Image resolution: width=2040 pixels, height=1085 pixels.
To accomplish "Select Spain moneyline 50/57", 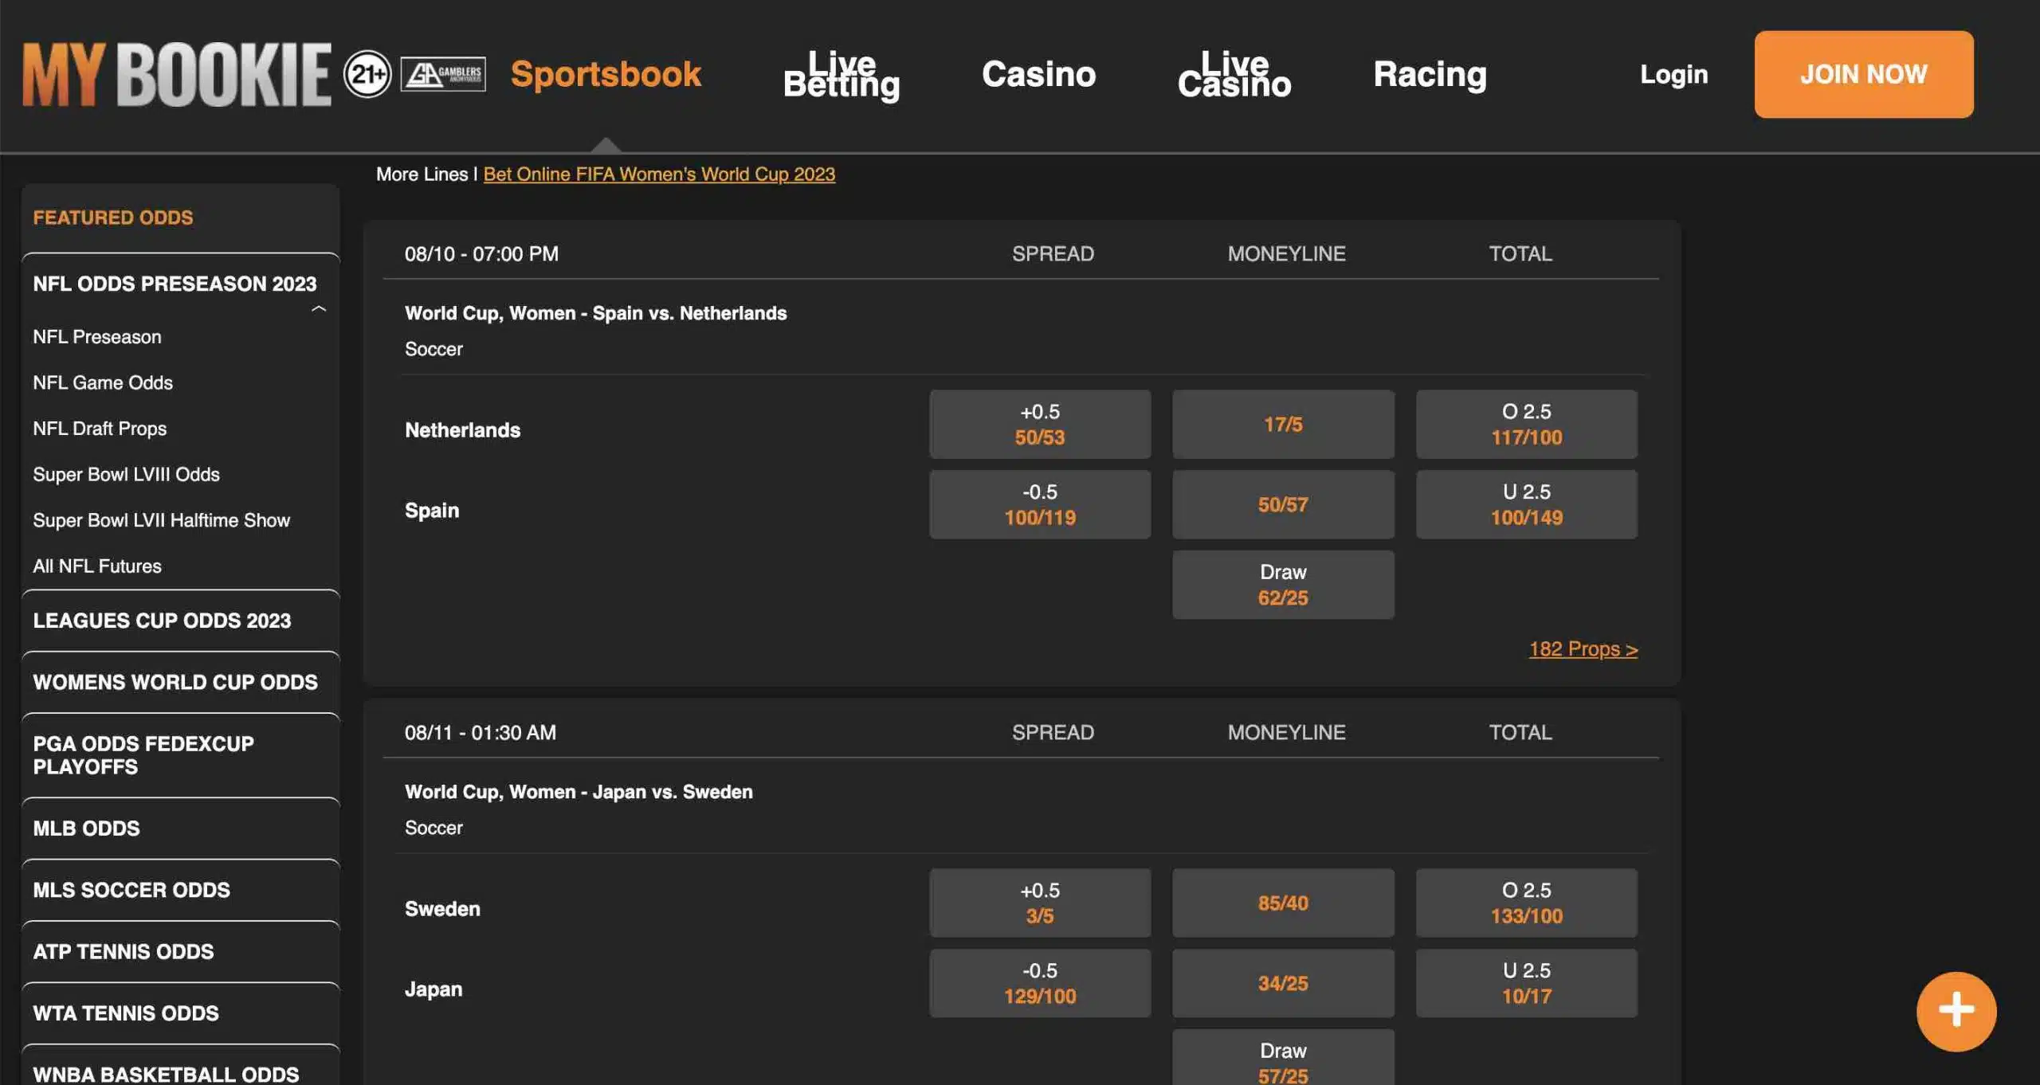I will click(1283, 504).
